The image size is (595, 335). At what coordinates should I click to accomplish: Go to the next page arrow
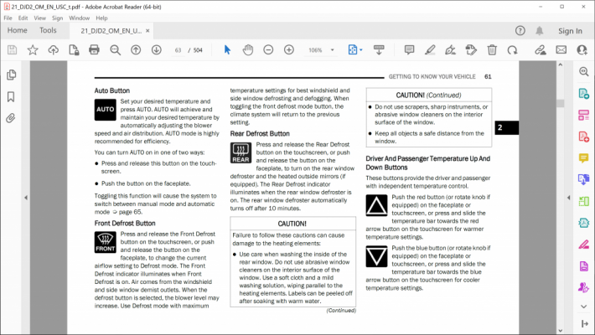pyautogui.click(x=157, y=49)
